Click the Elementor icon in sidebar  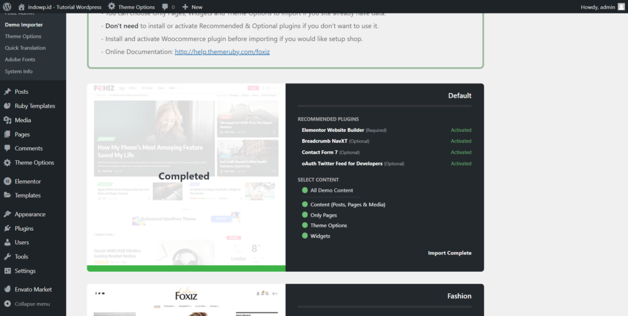(7, 182)
